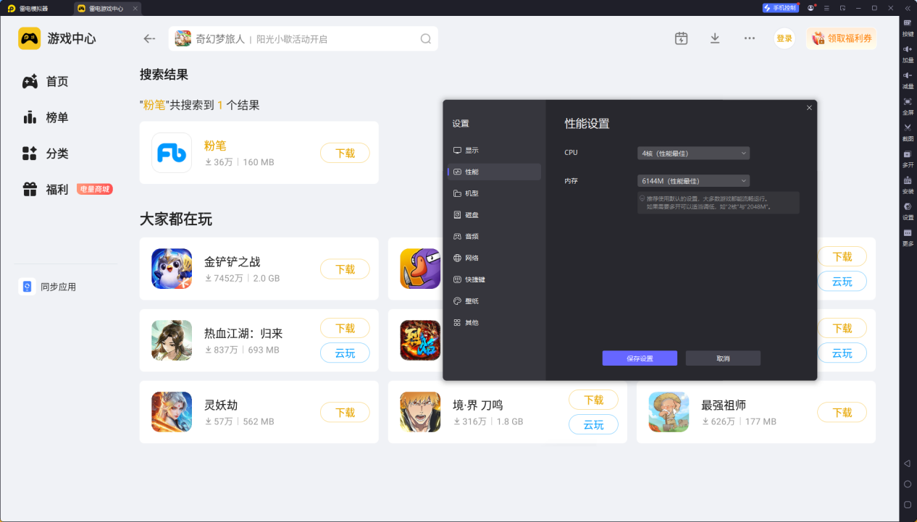Click 取消 in the settings dialog
Screen dimensions: 917x522
(x=723, y=358)
